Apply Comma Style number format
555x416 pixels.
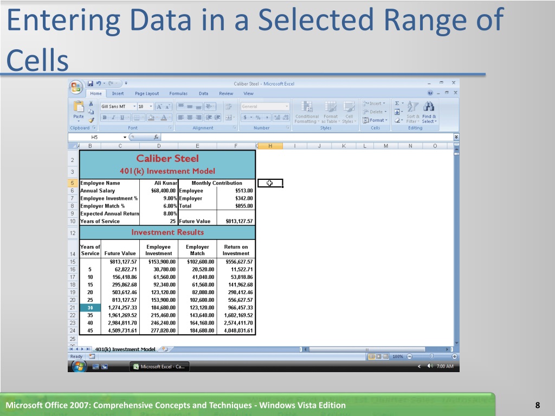267,118
